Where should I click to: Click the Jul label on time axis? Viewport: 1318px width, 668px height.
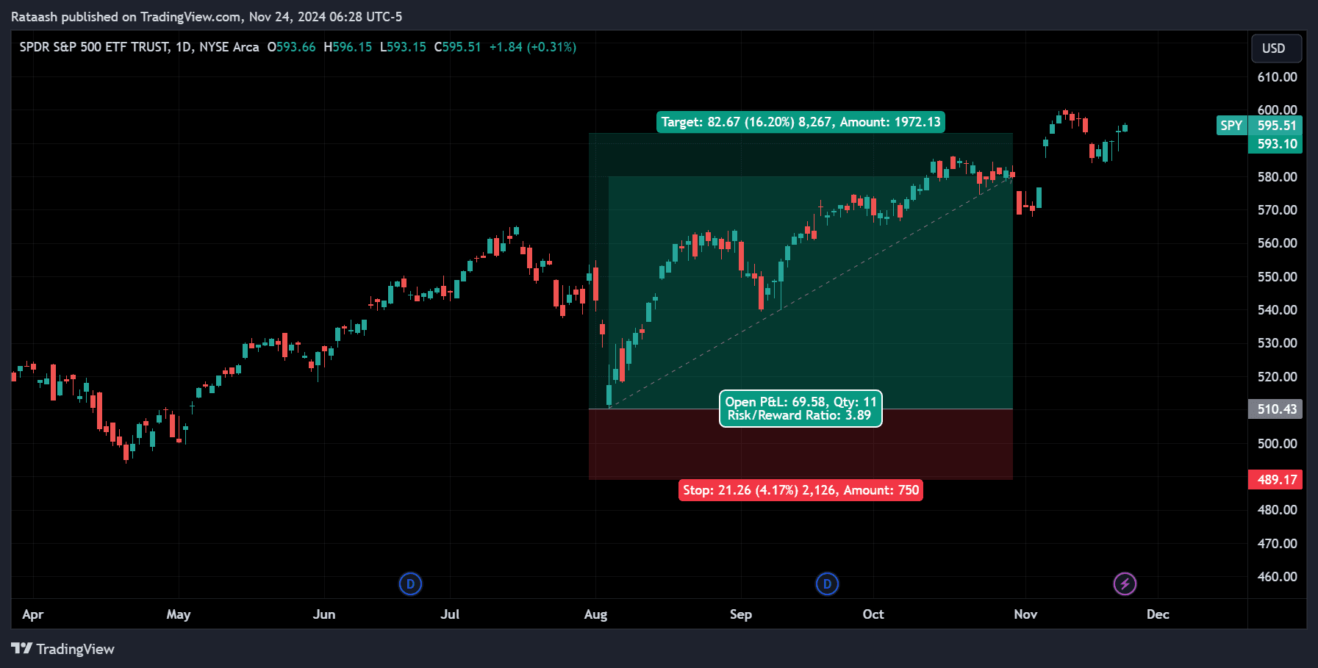(x=450, y=614)
